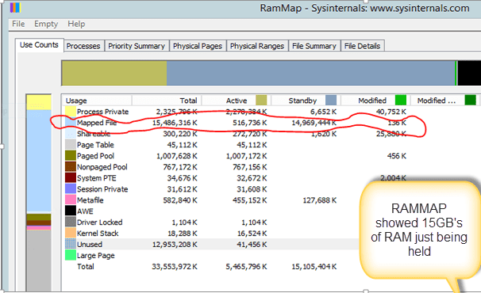This screenshot has height=293, width=481.
Task: Select the Shareable row label
Action: pos(94,134)
